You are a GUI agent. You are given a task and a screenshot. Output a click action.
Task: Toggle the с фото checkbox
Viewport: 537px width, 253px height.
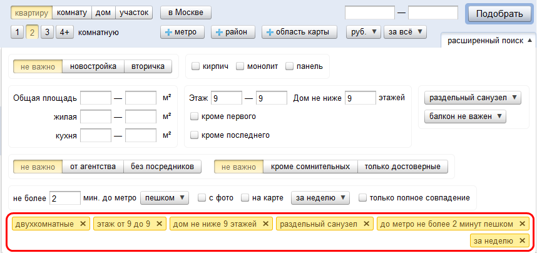[202, 198]
